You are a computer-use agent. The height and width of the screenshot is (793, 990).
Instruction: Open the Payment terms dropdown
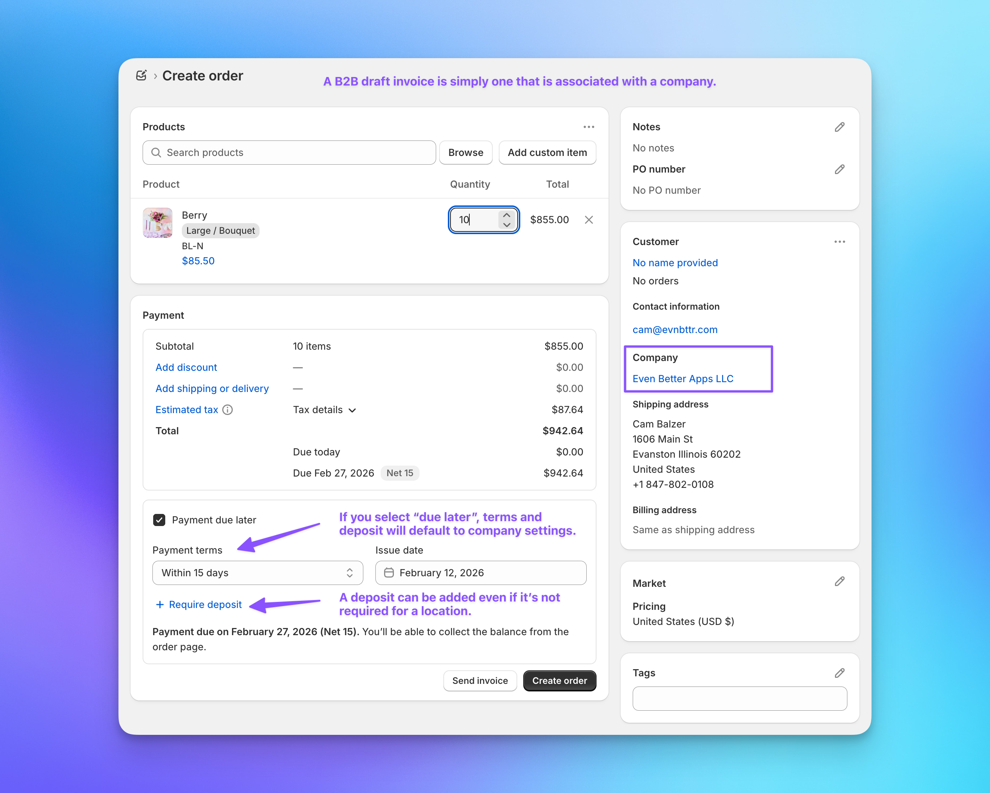[x=257, y=573]
